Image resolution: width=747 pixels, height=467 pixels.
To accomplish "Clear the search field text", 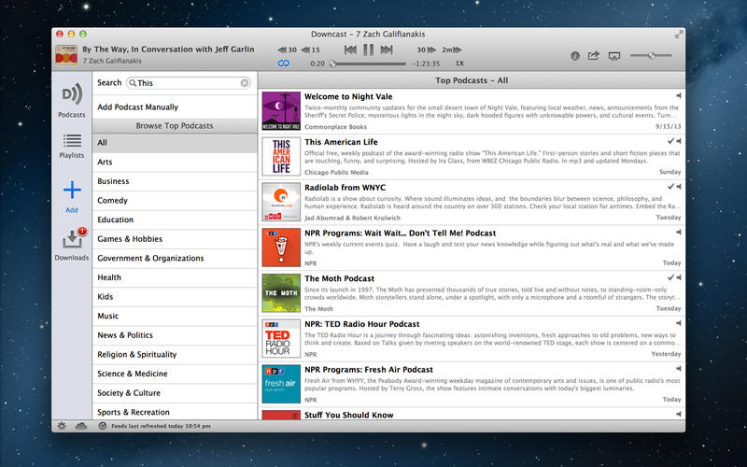I will [x=245, y=83].
